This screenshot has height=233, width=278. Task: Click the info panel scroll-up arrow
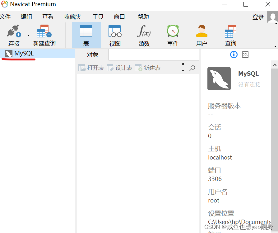(x=275, y=65)
